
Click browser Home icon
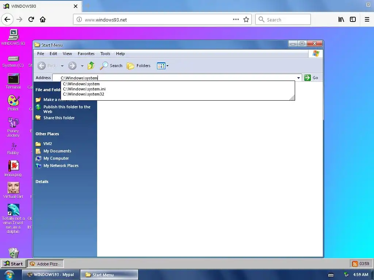click(43, 19)
